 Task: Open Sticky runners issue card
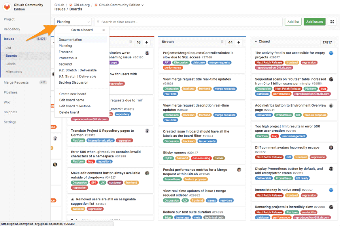pos(202,155)
